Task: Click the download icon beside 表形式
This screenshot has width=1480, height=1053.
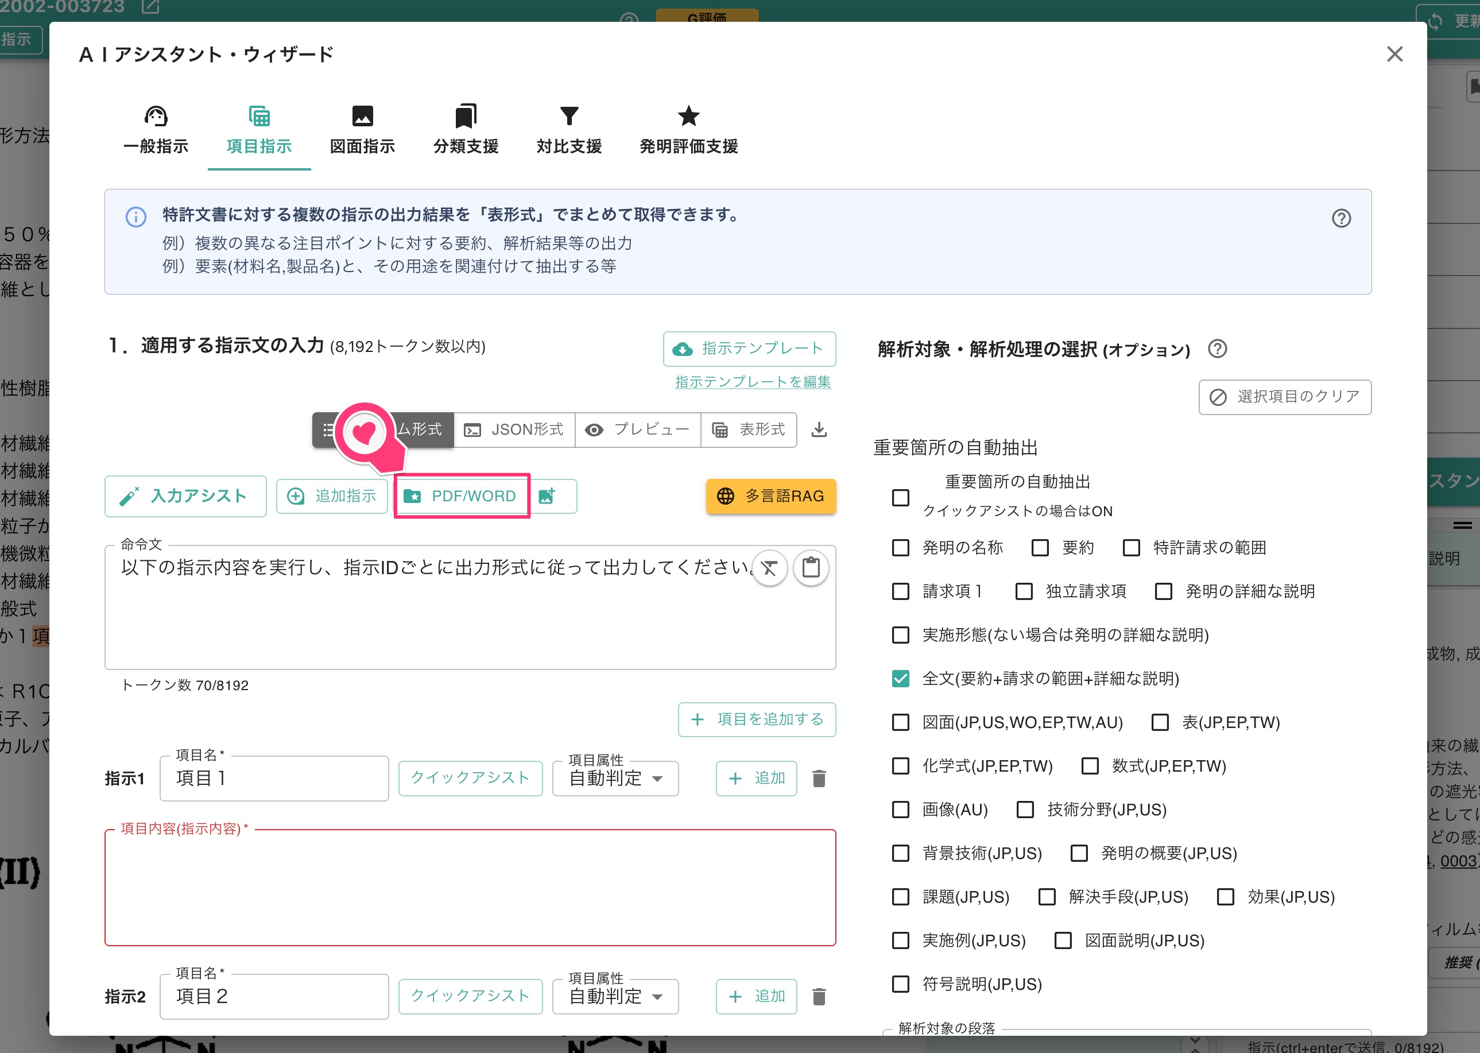Action: point(819,429)
